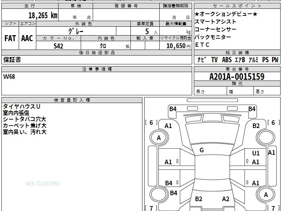Viewport: 282px width, 211px height.
Task: Select the 車検 column header
Action: (76, 6)
